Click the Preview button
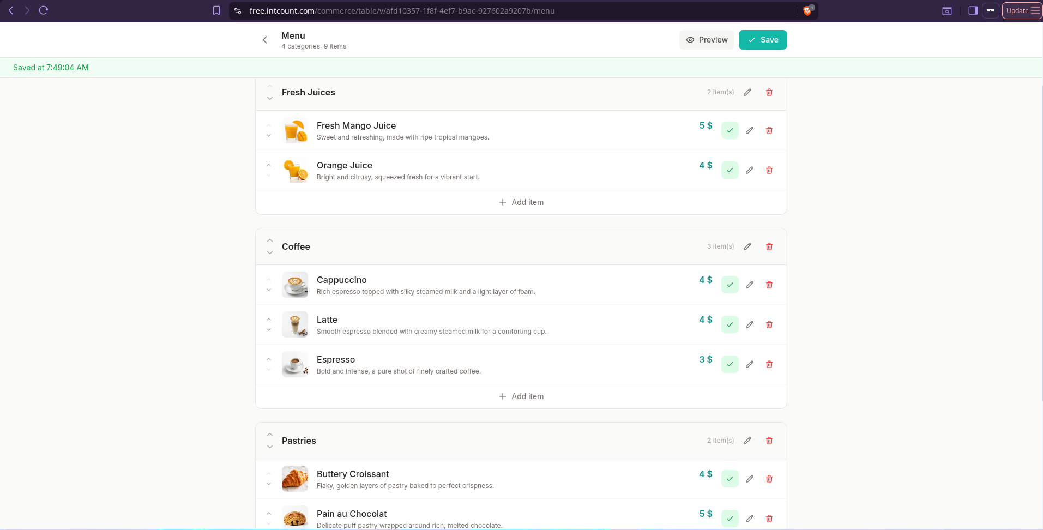Image resolution: width=1043 pixels, height=530 pixels. click(x=707, y=40)
